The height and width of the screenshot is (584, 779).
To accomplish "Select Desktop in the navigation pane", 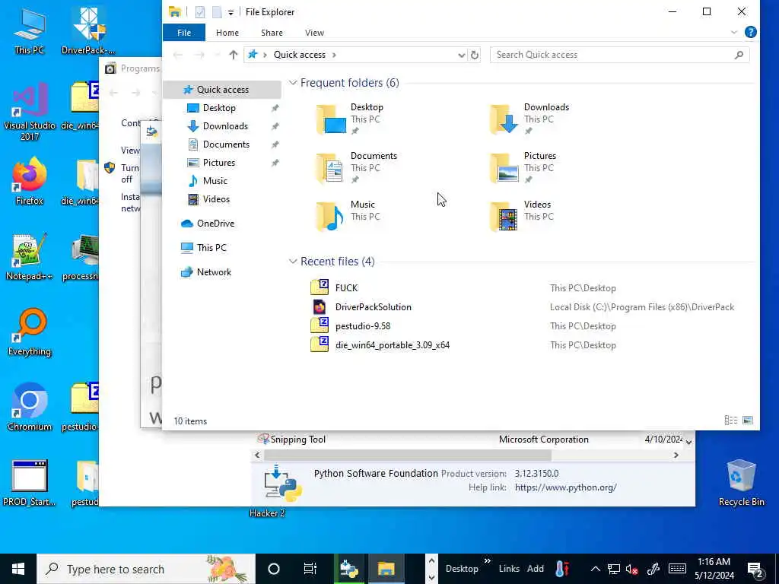I will 218,108.
